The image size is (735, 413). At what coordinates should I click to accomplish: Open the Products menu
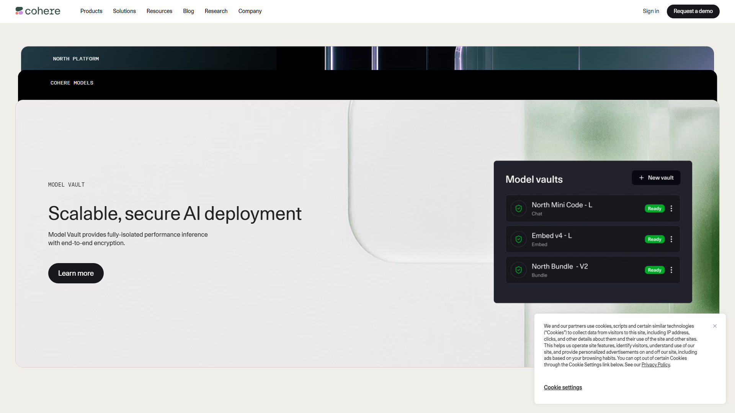pos(91,11)
